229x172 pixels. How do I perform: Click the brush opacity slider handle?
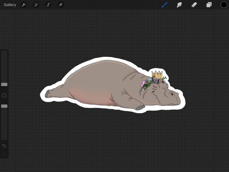(4, 106)
